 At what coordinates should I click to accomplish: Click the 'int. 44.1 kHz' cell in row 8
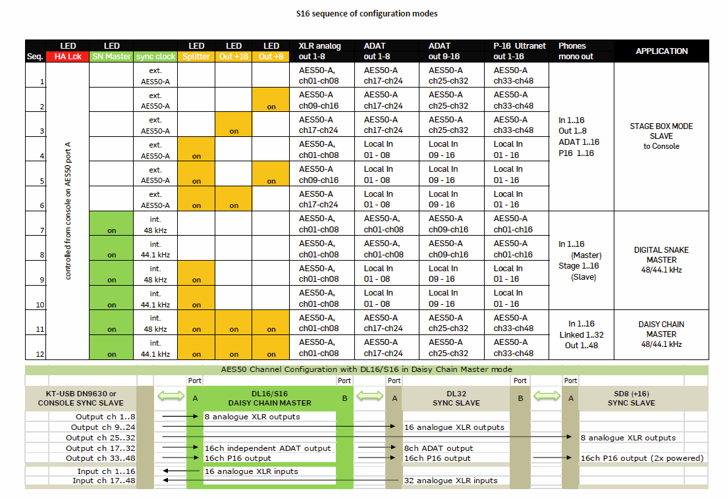point(155,249)
